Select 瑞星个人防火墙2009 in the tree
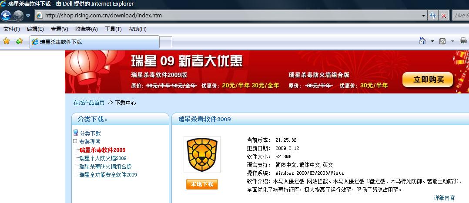The width and height of the screenshot is (469, 203). pyautogui.click(x=103, y=158)
